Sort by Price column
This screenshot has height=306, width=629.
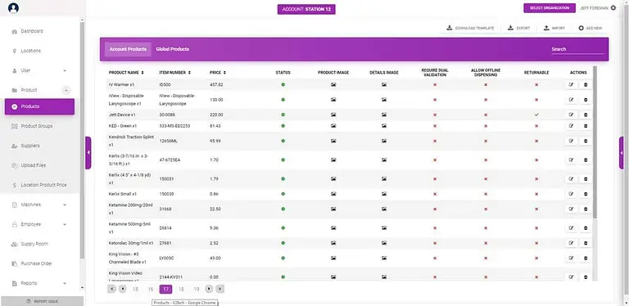(218, 73)
